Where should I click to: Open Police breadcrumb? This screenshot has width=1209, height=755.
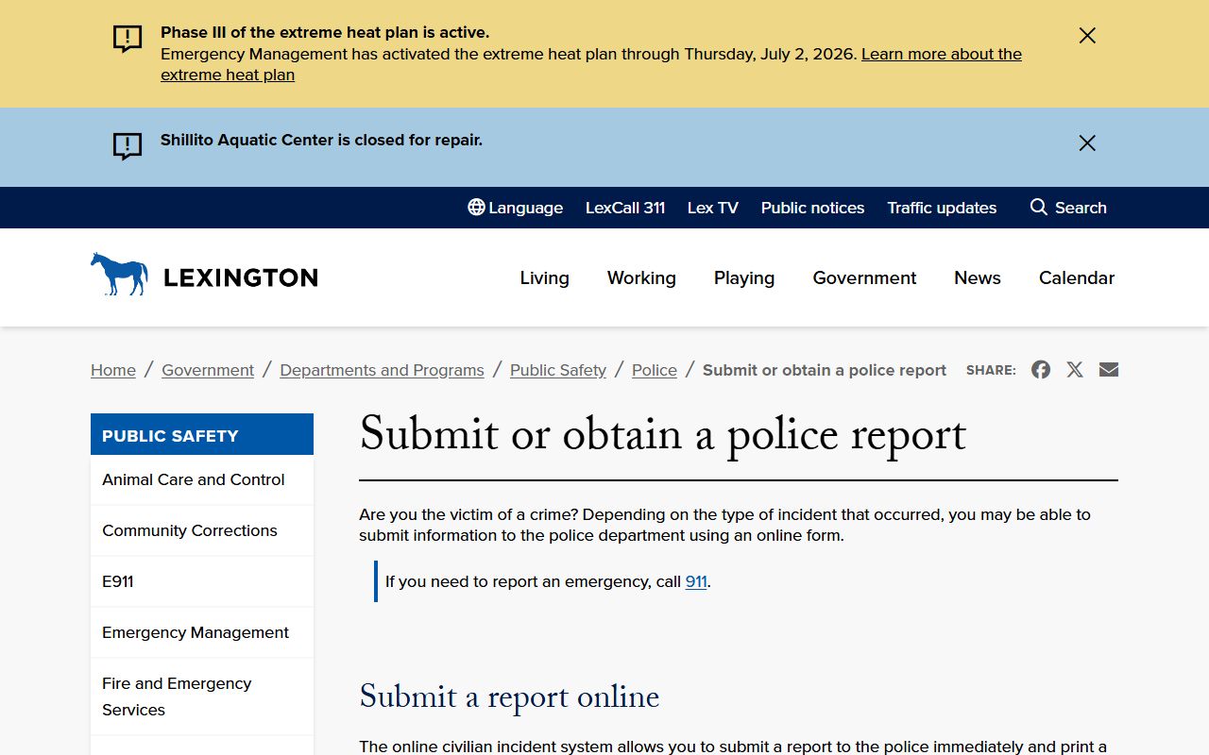pyautogui.click(x=655, y=370)
